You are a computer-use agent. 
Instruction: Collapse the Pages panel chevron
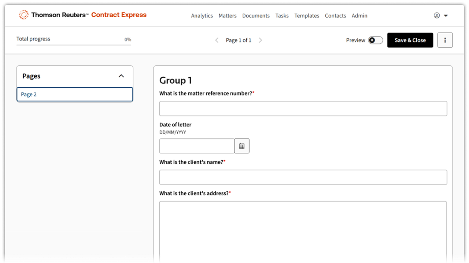121,76
